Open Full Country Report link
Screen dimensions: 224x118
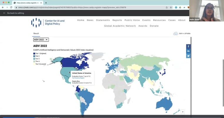(78, 78)
